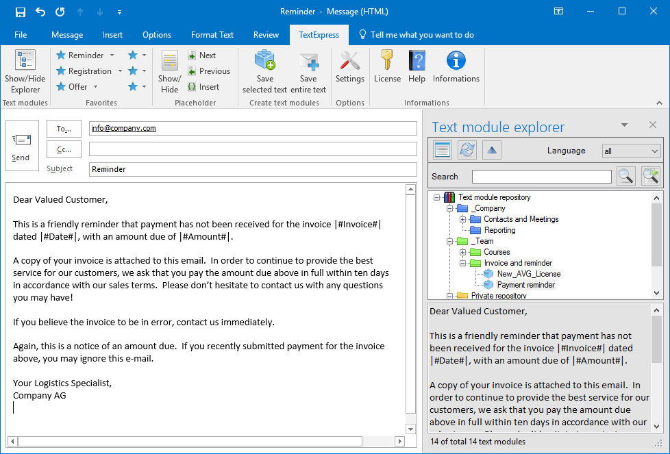Toggle the list view button in explorer
Viewport: 670px width, 454px height.
443,150
